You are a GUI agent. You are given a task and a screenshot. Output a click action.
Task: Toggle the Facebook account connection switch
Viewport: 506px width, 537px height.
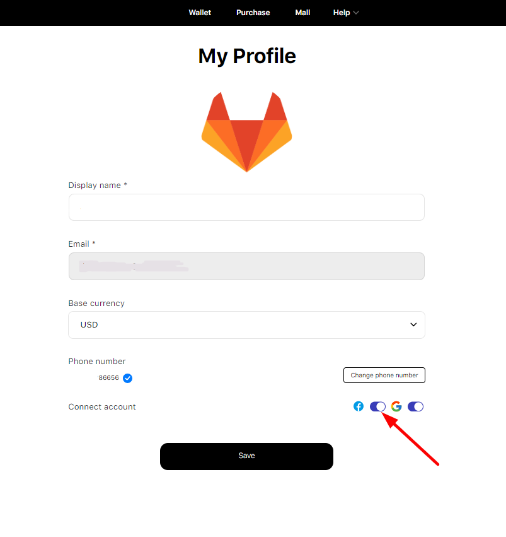pos(377,406)
